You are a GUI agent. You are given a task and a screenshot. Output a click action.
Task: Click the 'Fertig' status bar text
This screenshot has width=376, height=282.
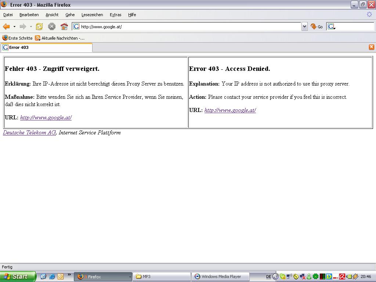(x=7, y=267)
